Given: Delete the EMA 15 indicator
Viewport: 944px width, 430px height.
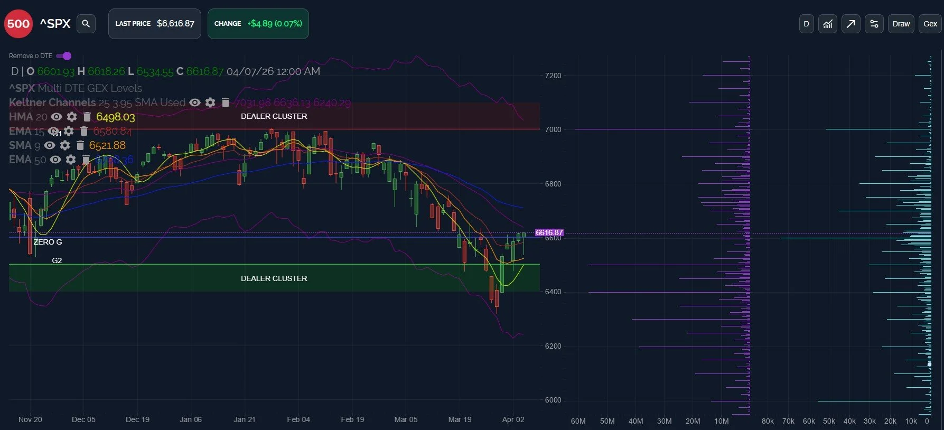Looking at the screenshot, I should [x=83, y=131].
